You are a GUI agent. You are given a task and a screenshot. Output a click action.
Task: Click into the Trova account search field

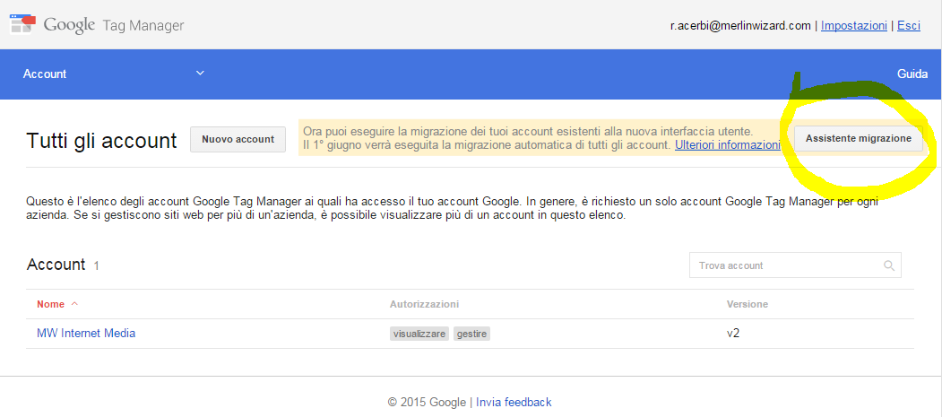(795, 265)
